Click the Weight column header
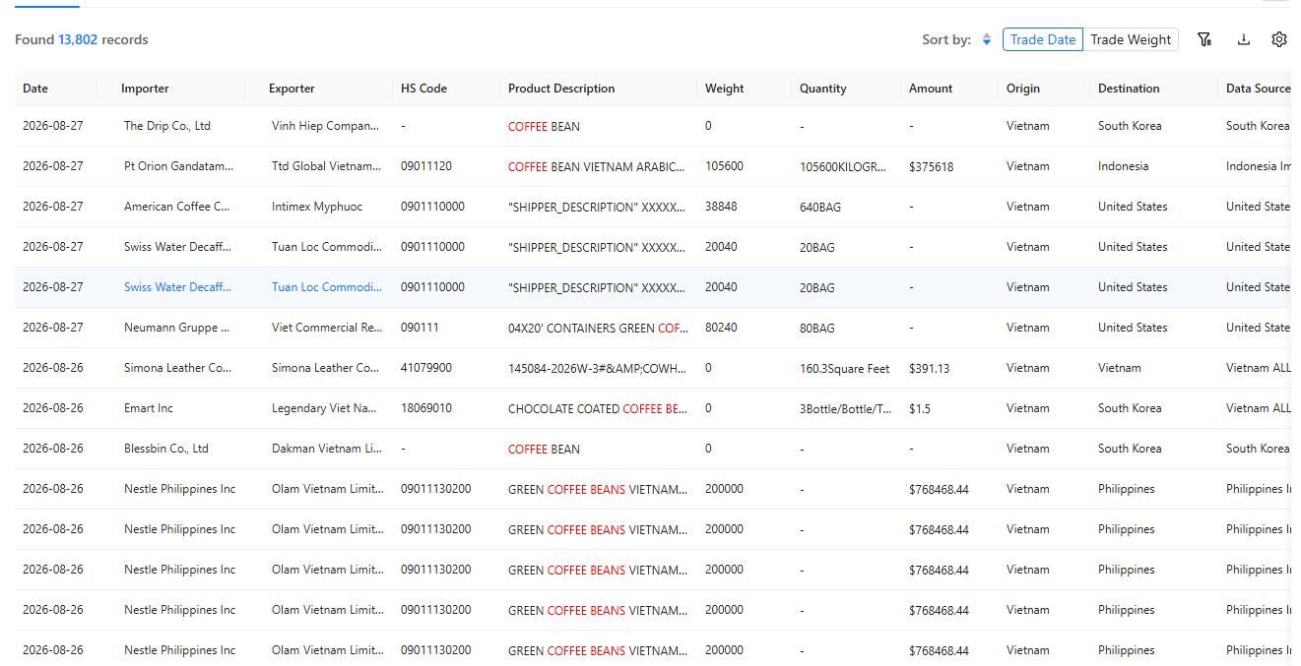The height and width of the screenshot is (666, 1301). tap(725, 89)
